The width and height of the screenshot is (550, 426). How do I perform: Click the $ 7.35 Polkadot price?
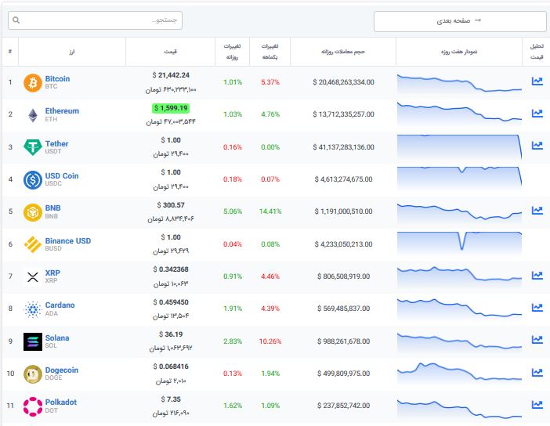[x=171, y=399]
